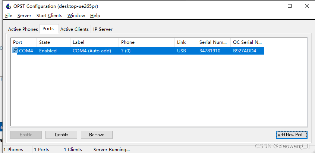The image size is (315, 153).
Task: Click the USB link cell
Action: tap(182, 51)
